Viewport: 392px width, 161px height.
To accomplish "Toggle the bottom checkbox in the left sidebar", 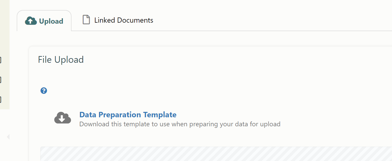I will (1, 99).
